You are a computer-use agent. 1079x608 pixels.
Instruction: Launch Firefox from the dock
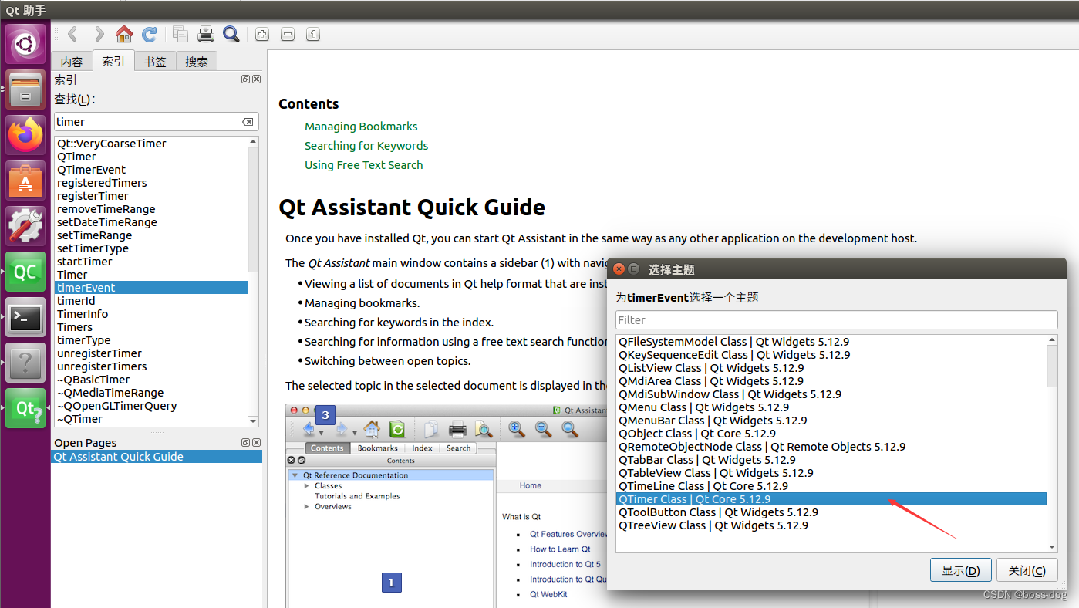point(25,135)
